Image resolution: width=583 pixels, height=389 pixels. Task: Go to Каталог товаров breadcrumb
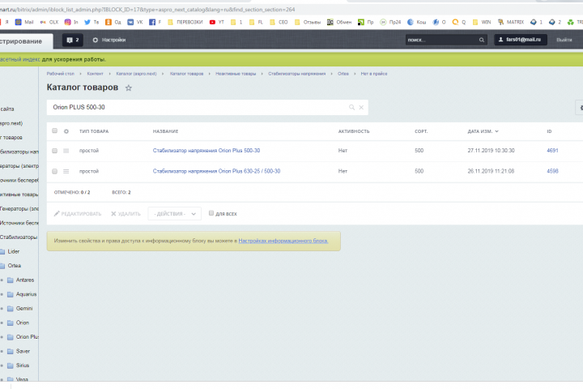(187, 74)
